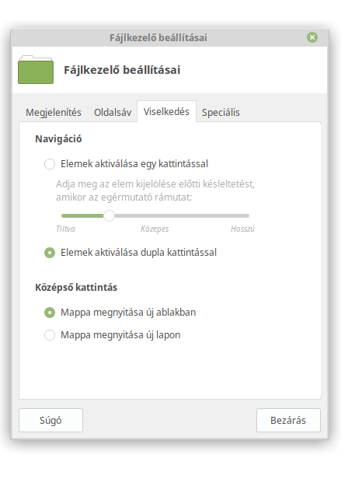Click the 'Tiltva' mark under the slider
The width and height of the screenshot is (355, 493).
(x=65, y=229)
